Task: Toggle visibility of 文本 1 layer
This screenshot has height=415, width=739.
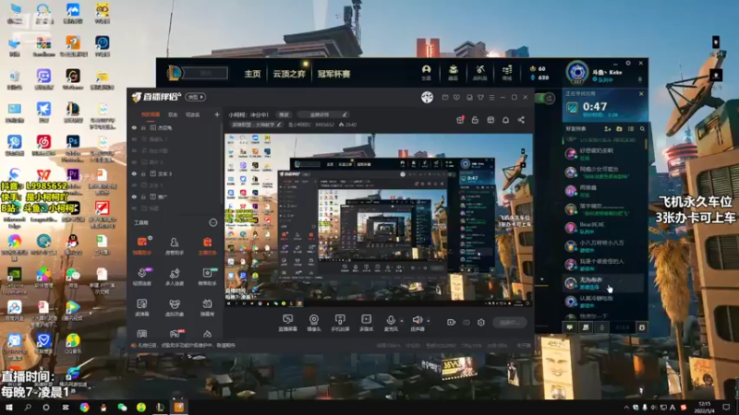Action: [x=134, y=185]
